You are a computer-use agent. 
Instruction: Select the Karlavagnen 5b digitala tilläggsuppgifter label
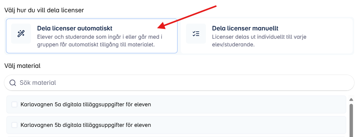point(86,125)
